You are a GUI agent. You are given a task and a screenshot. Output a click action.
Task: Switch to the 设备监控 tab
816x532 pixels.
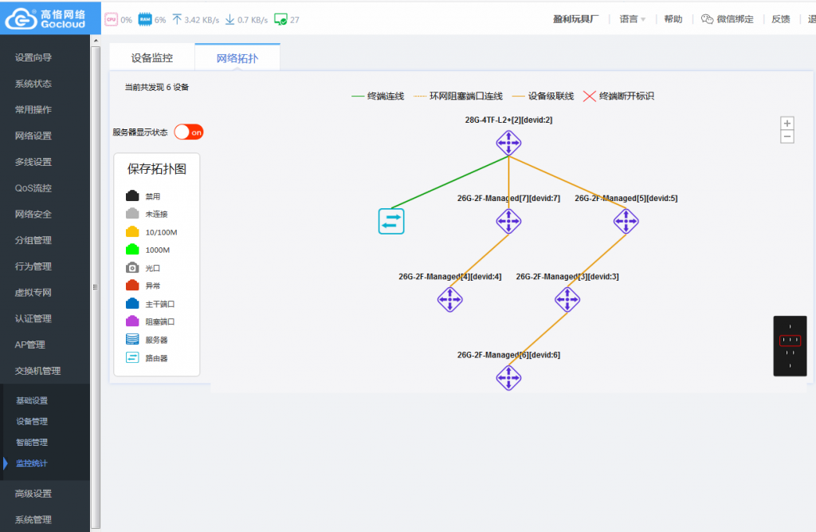click(x=151, y=58)
